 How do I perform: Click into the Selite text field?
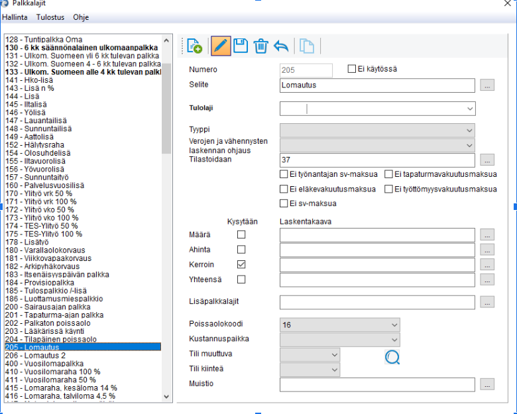pyautogui.click(x=377, y=85)
